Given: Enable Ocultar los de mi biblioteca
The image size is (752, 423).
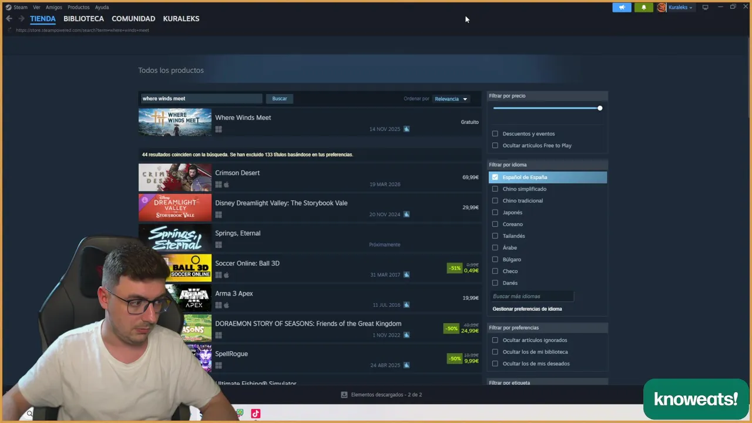Looking at the screenshot, I should click(x=495, y=352).
